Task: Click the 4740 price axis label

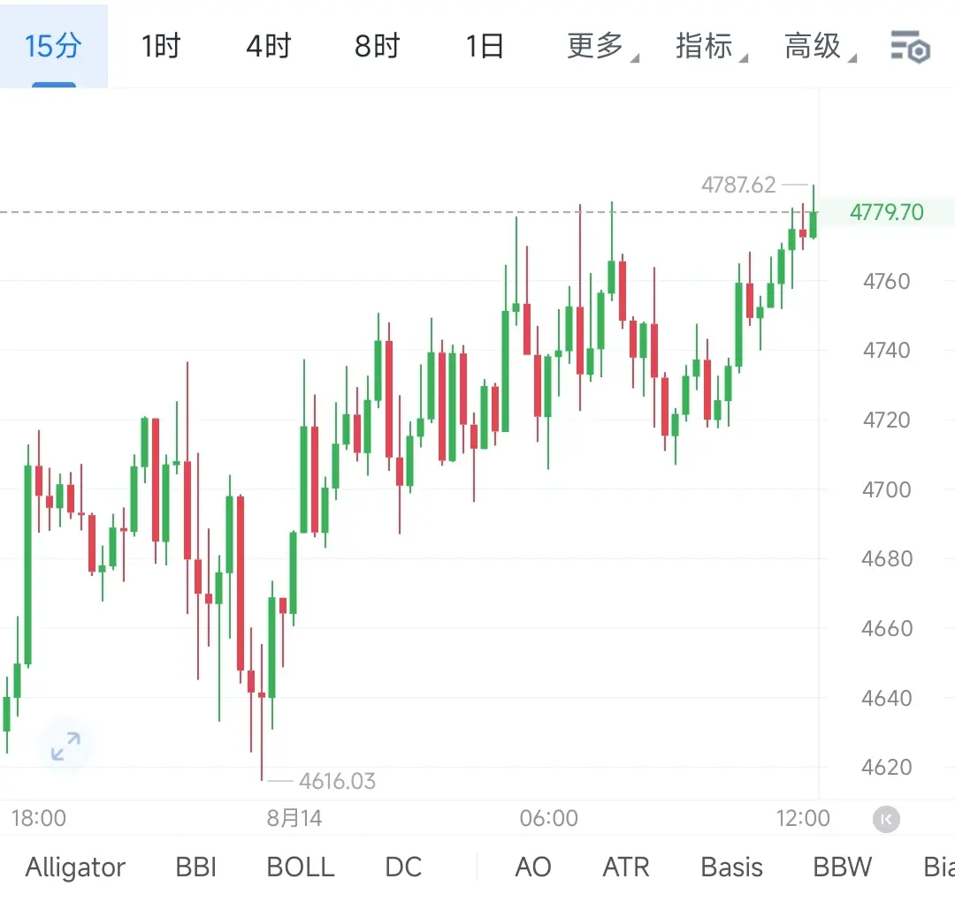Action: click(x=887, y=351)
